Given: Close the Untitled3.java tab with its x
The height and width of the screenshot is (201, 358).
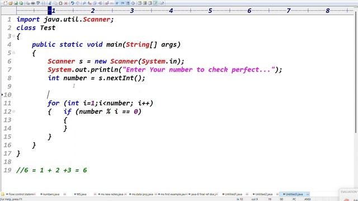Looking at the screenshot, I should point(308,194).
